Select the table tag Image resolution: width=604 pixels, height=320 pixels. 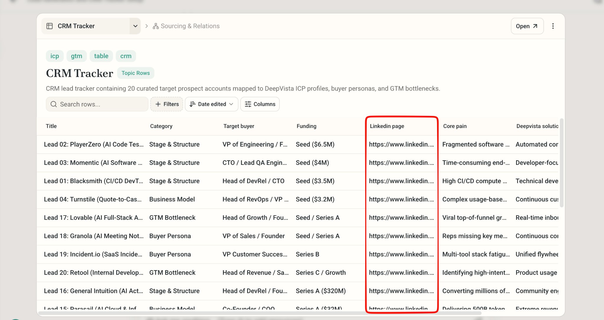101,56
